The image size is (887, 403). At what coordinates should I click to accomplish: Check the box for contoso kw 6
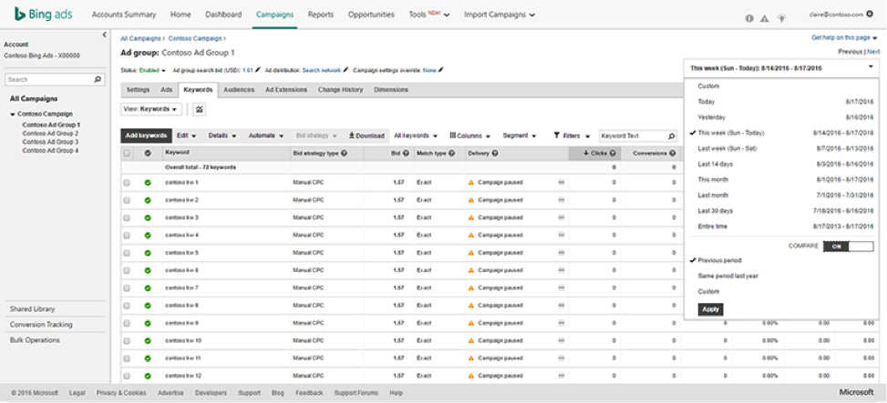[127, 270]
